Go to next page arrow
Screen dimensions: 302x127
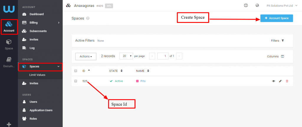(x=179, y=56)
